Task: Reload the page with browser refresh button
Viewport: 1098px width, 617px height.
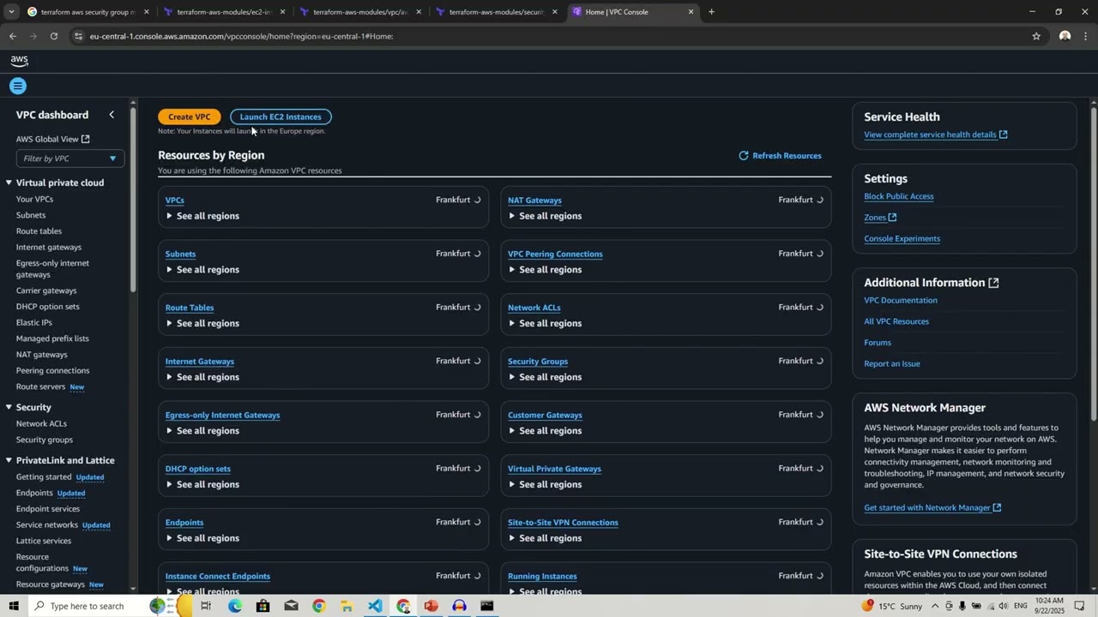Action: [x=53, y=36]
